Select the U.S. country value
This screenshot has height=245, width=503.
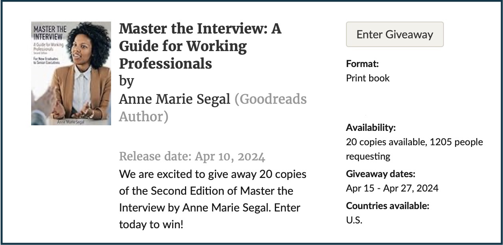click(354, 220)
